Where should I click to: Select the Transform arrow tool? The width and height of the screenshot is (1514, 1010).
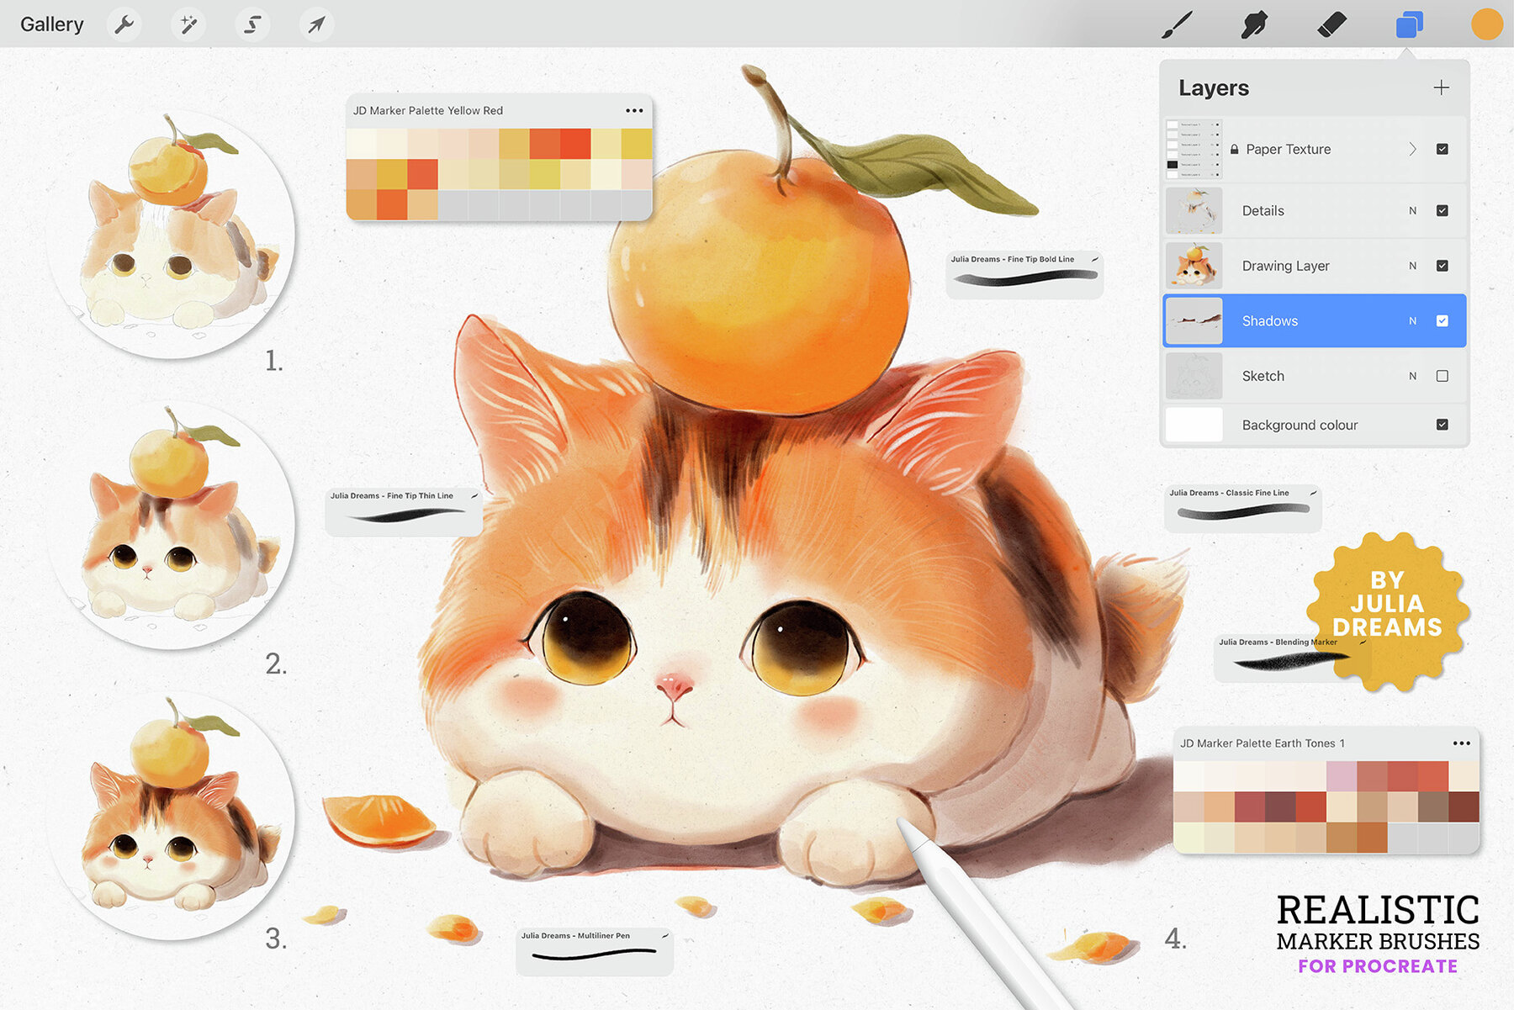point(315,24)
